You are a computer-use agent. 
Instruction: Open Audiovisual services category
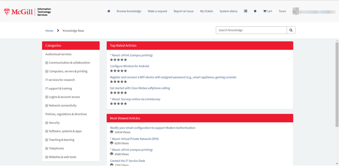pyautogui.click(x=58, y=54)
